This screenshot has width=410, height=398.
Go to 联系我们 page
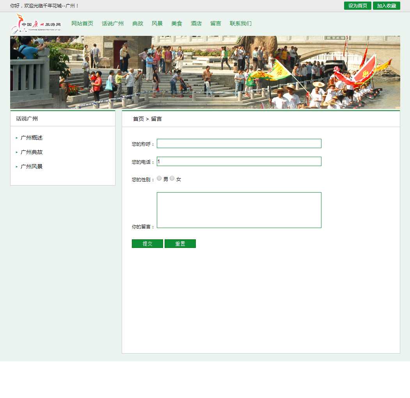[x=241, y=23]
